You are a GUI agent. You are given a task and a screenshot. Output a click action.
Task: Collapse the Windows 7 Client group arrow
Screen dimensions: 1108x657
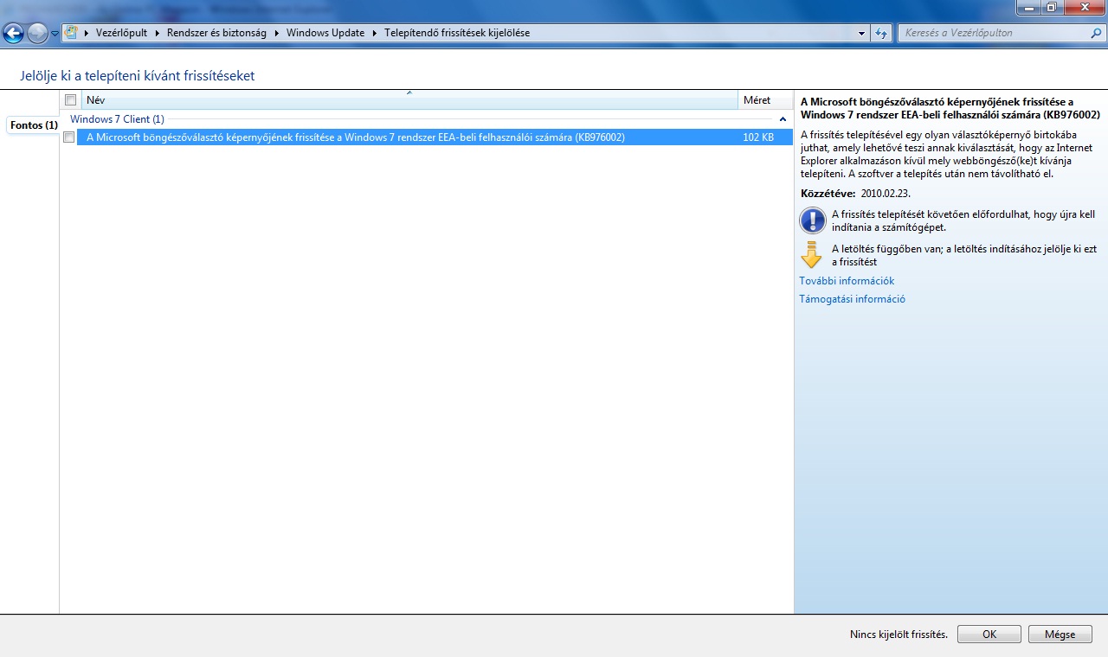pyautogui.click(x=783, y=119)
